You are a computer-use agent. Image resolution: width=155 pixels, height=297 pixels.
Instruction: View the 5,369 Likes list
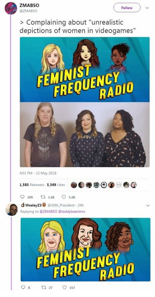click(56, 185)
